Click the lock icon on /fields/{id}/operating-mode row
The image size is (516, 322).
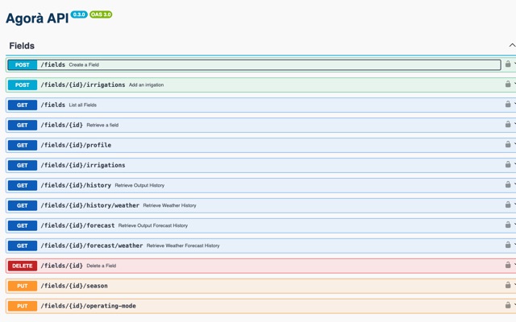(508, 305)
